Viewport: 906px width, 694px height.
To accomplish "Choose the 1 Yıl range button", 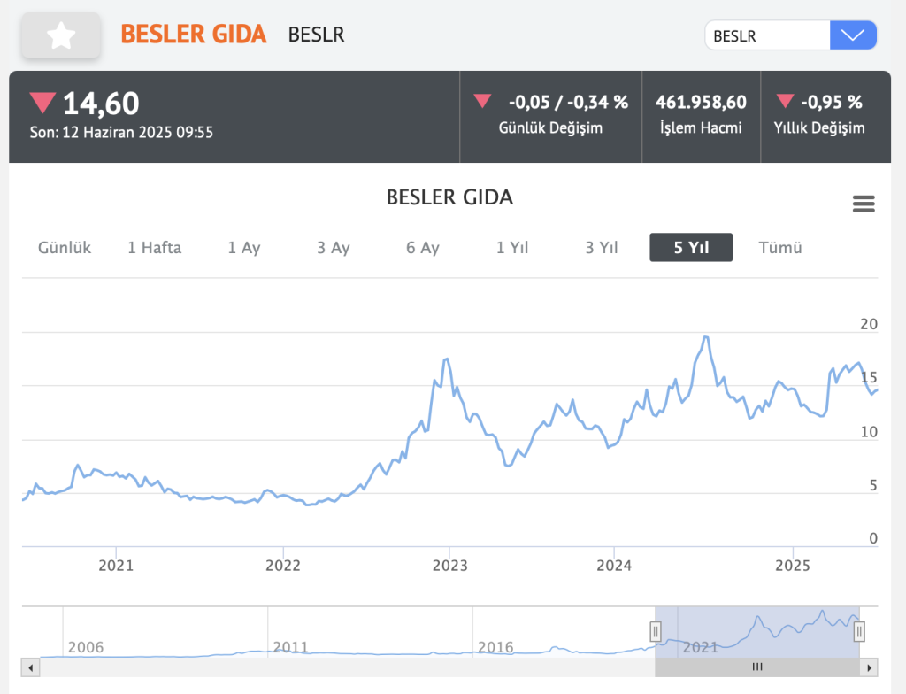I will tap(512, 248).
